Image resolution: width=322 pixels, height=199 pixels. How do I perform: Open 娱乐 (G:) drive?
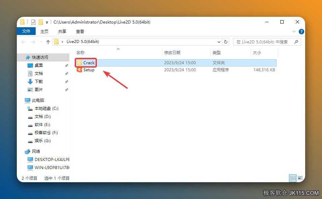tap(42, 141)
